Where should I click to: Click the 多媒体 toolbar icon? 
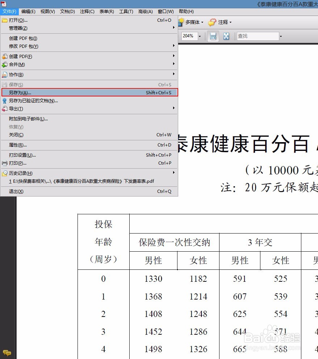click(181, 22)
